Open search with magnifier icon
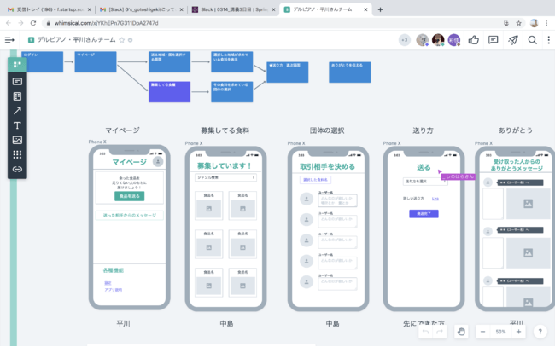 [533, 40]
